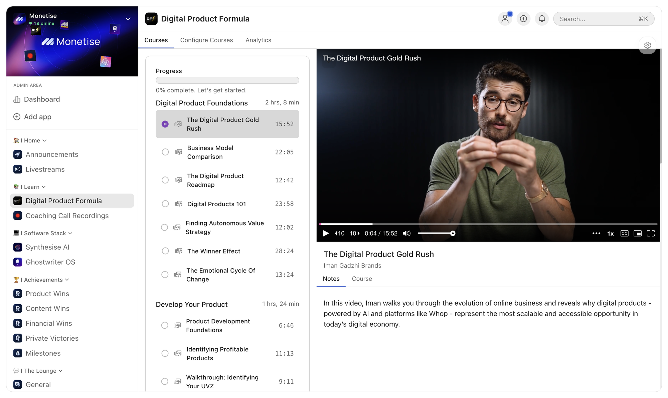
Task: Skip forward 10 seconds in video
Action: (354, 233)
